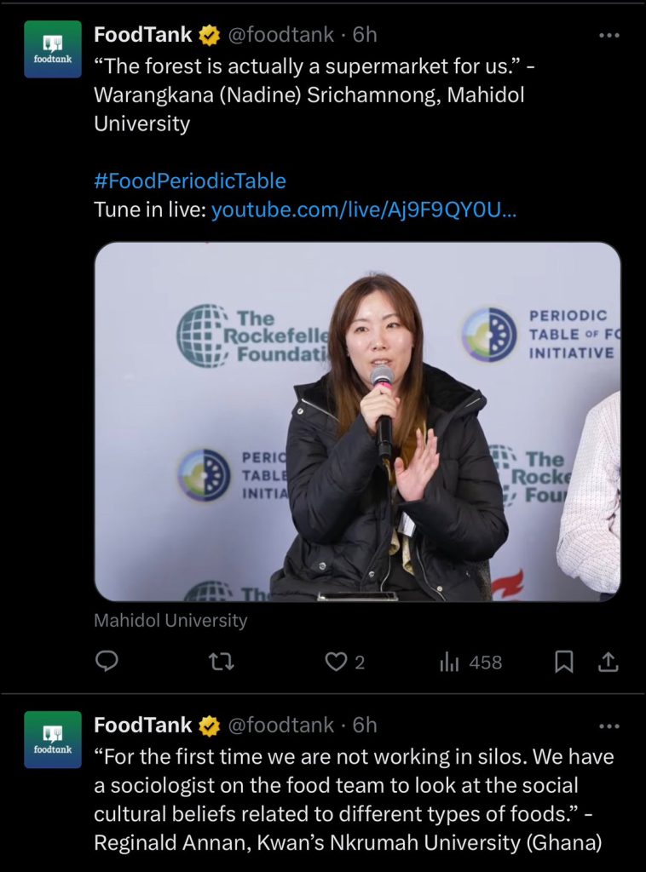Open FoodTank avatar on second tweet
The width and height of the screenshot is (646, 872).
point(53,739)
